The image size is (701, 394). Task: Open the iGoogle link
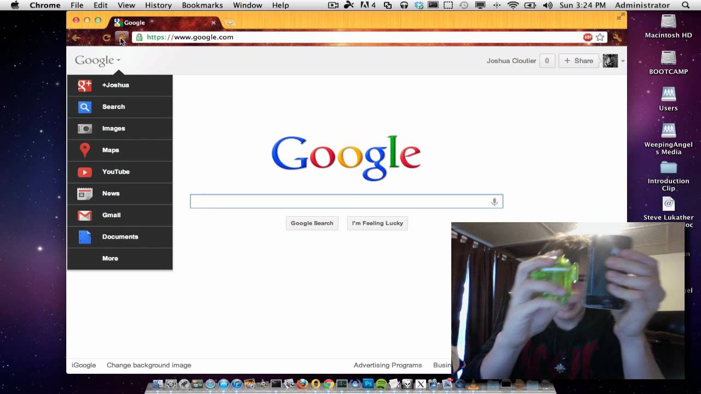pos(84,365)
